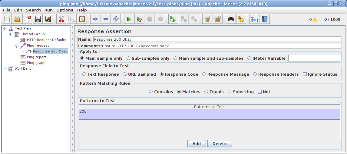
Task: Open the Search menu
Action: point(33,10)
